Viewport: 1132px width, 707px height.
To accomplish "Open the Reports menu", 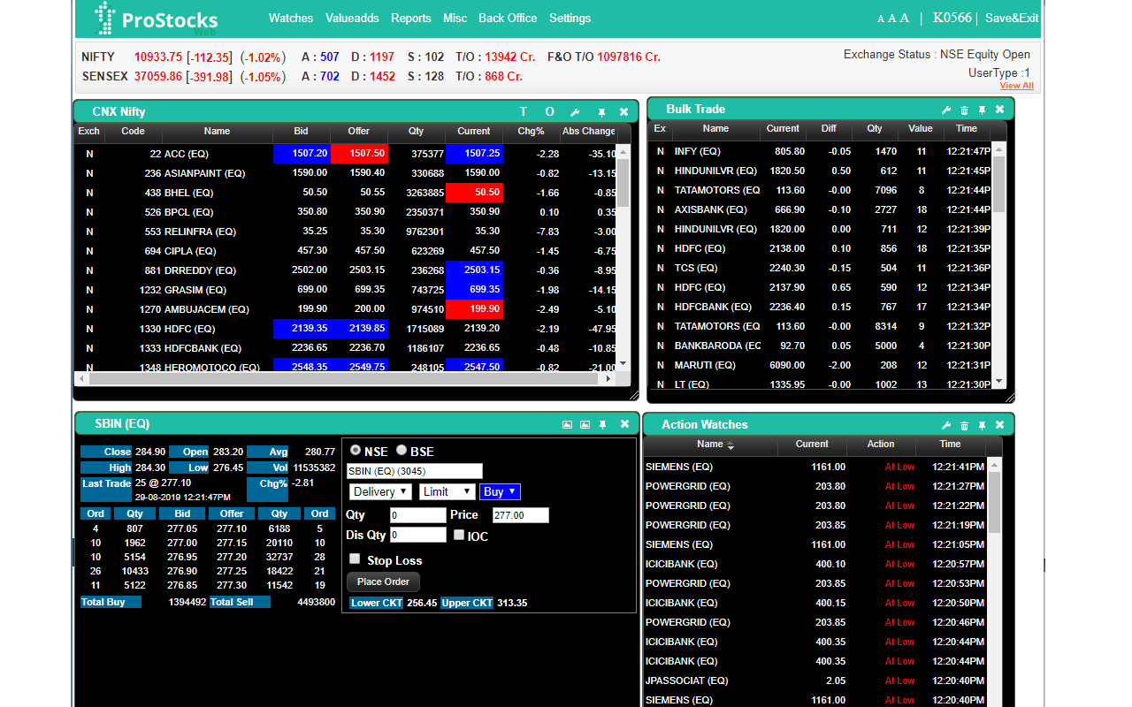I will point(411,18).
